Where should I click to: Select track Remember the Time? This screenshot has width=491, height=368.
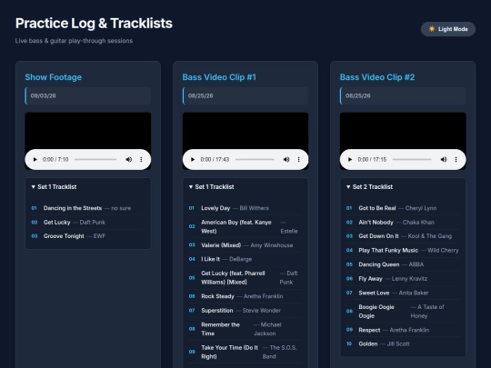[x=245, y=329]
